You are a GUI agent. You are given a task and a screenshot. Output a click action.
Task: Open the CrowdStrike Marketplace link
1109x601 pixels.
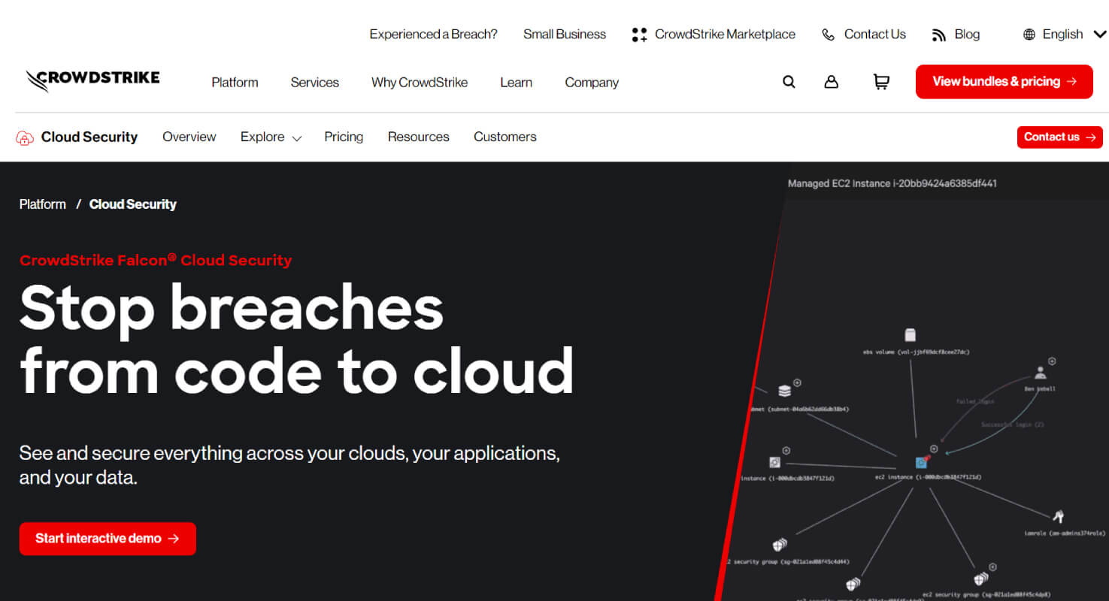pyautogui.click(x=725, y=35)
